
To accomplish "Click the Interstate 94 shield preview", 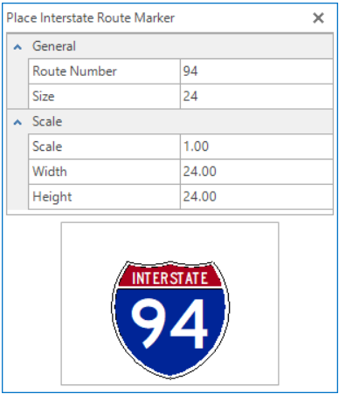I will click(170, 320).
